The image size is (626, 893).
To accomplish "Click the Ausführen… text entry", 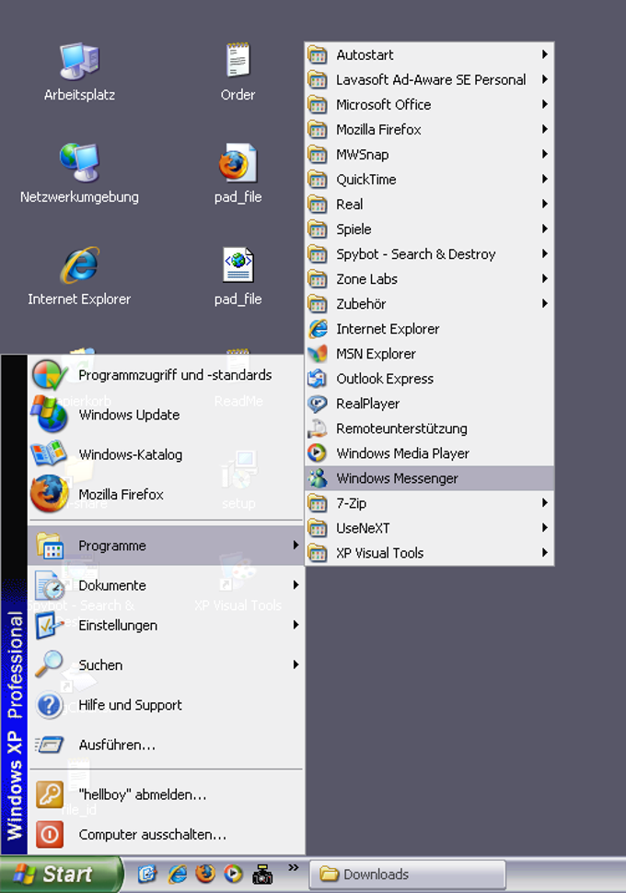I will [117, 745].
